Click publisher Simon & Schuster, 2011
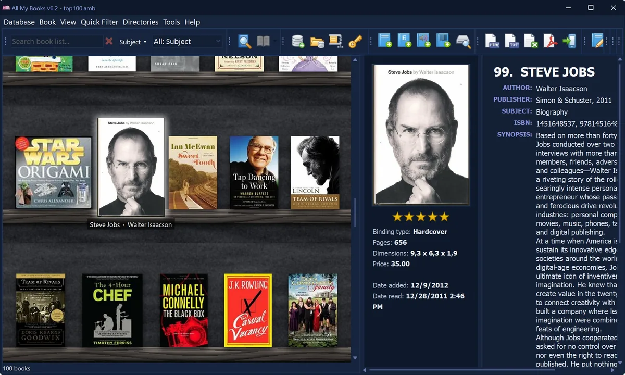This screenshot has width=625, height=375. coord(574,100)
